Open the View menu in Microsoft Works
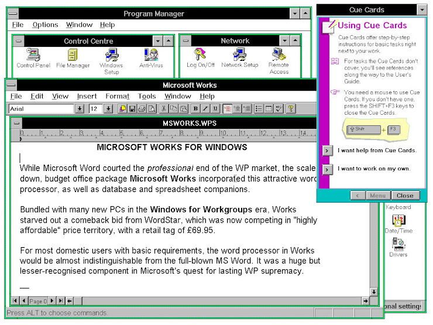 [x=60, y=96]
